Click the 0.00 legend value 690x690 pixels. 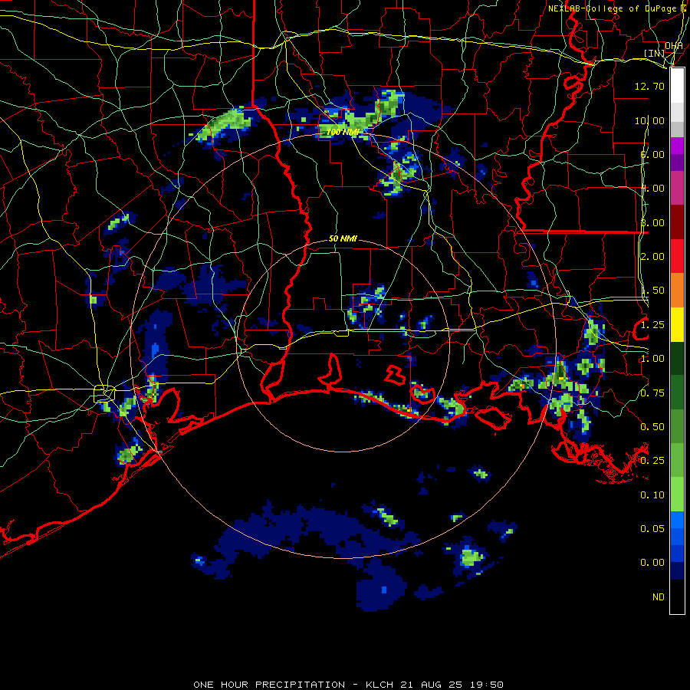tap(652, 563)
